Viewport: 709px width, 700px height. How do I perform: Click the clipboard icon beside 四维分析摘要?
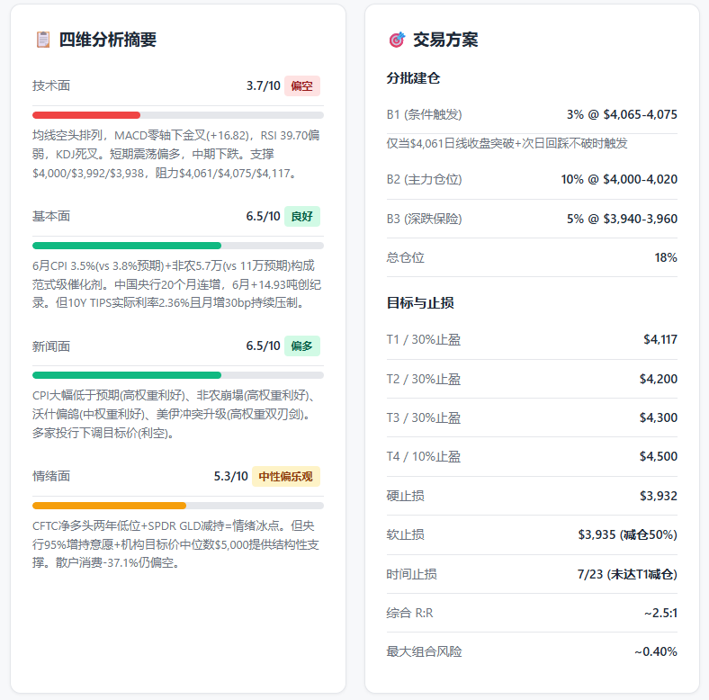(x=43, y=40)
